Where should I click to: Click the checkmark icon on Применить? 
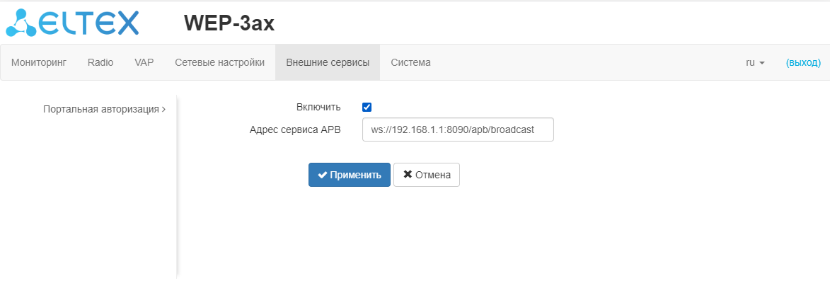[x=322, y=175]
